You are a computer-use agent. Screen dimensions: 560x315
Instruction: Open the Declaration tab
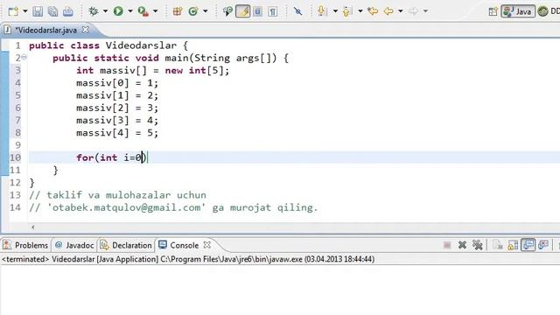126,245
